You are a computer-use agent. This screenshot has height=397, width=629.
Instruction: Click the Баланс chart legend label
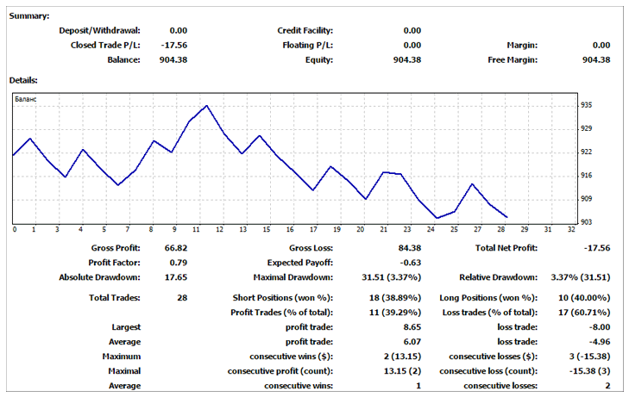25,100
